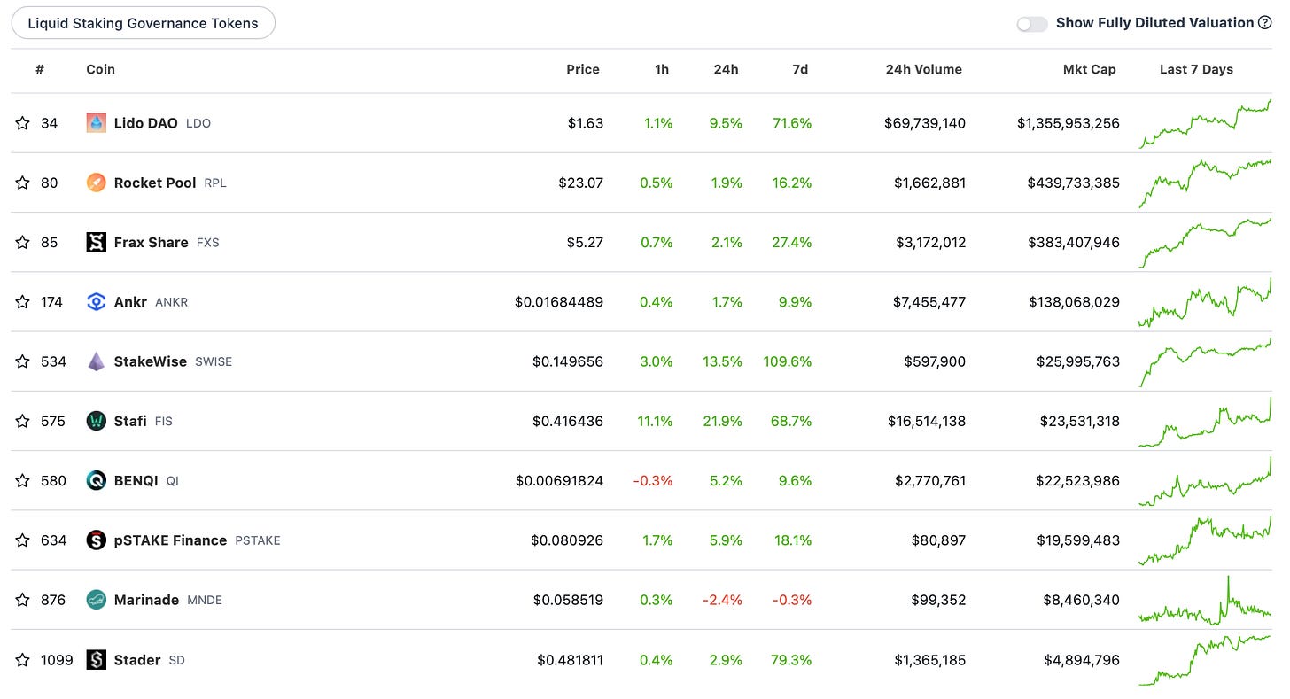Mark Stafi as favorite star
The height and width of the screenshot is (699, 1290).
[x=23, y=421]
